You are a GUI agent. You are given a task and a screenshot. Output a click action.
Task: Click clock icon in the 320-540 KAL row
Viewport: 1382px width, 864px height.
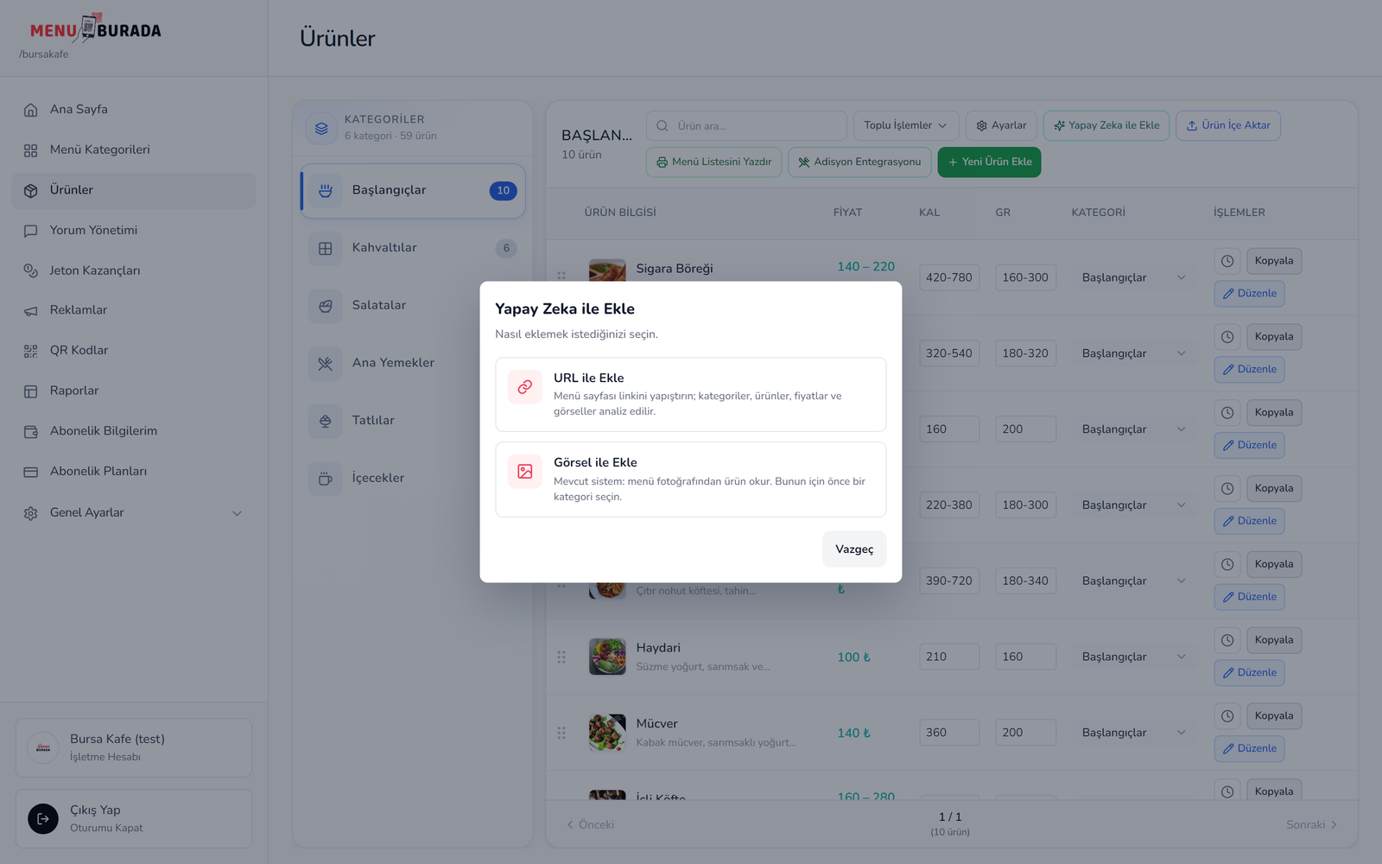pos(1227,337)
